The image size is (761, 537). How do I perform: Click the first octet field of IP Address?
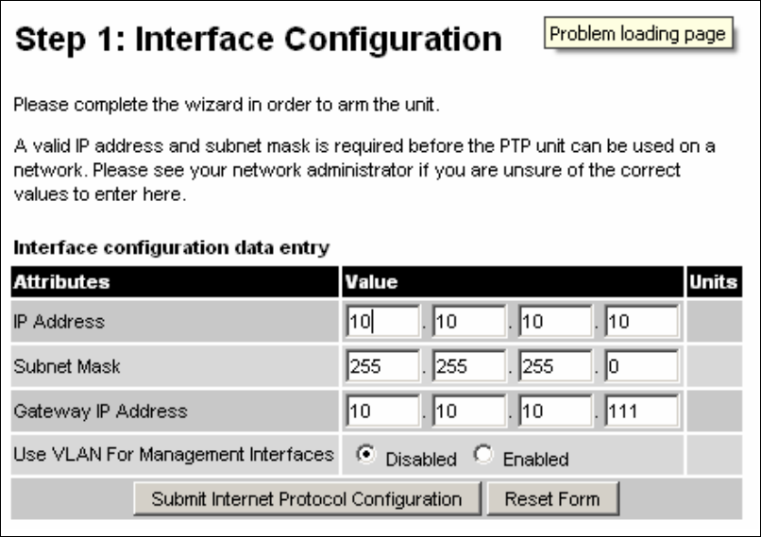382,322
